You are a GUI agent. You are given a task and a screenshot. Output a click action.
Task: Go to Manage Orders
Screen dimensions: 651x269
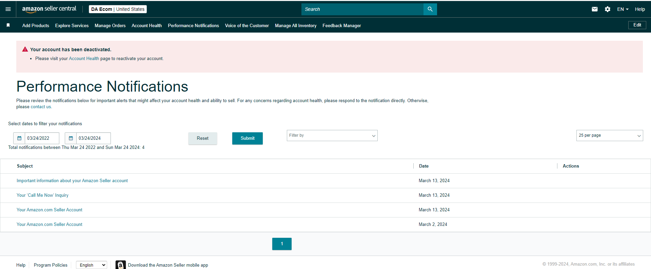click(110, 25)
